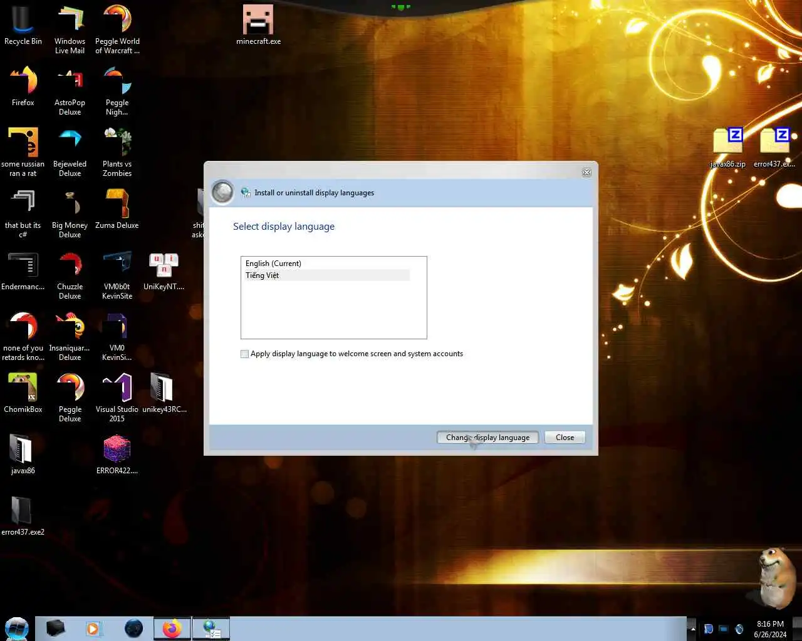This screenshot has width=802, height=641.
Task: Select the javax86 folder icon
Action: pos(23,455)
